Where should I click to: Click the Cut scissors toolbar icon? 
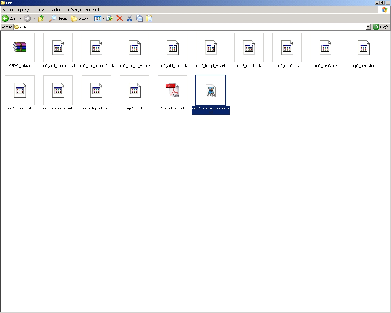[130, 18]
